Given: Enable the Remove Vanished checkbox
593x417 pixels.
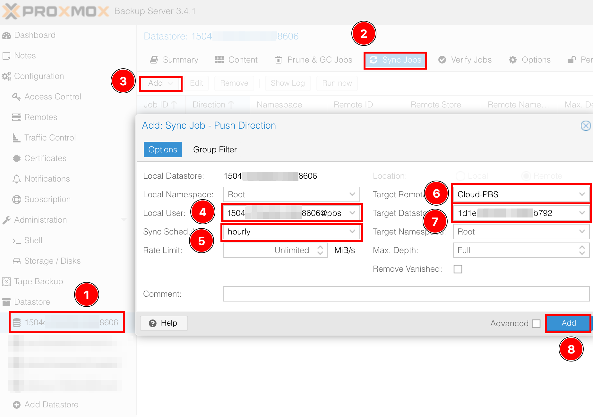Looking at the screenshot, I should tap(458, 269).
